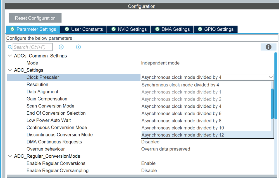Select the Data Alignment parameter
The image size is (279, 178).
(42, 92)
